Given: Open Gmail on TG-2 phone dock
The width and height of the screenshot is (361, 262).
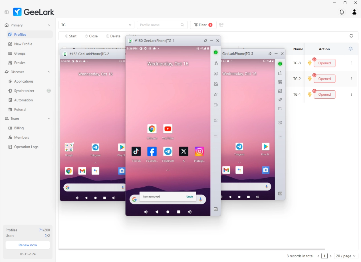Looking at the screenshot, I should pos(82,171).
